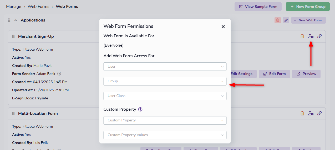Open the Custom Property dropdown
335x150 pixels.
[x=165, y=120]
